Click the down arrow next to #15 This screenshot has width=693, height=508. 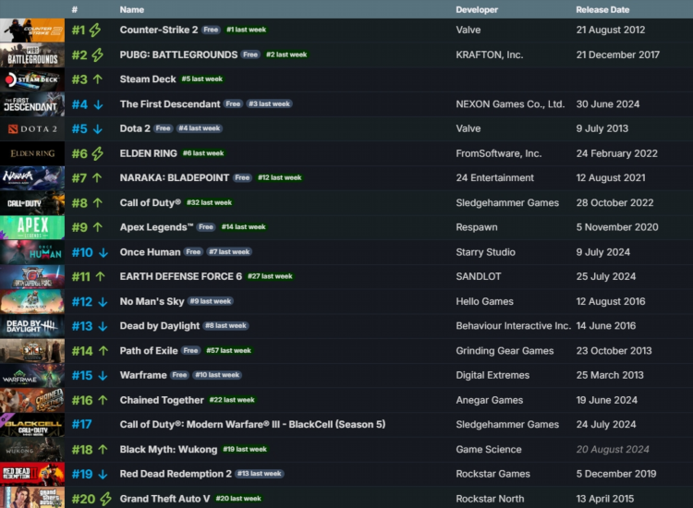pos(103,376)
